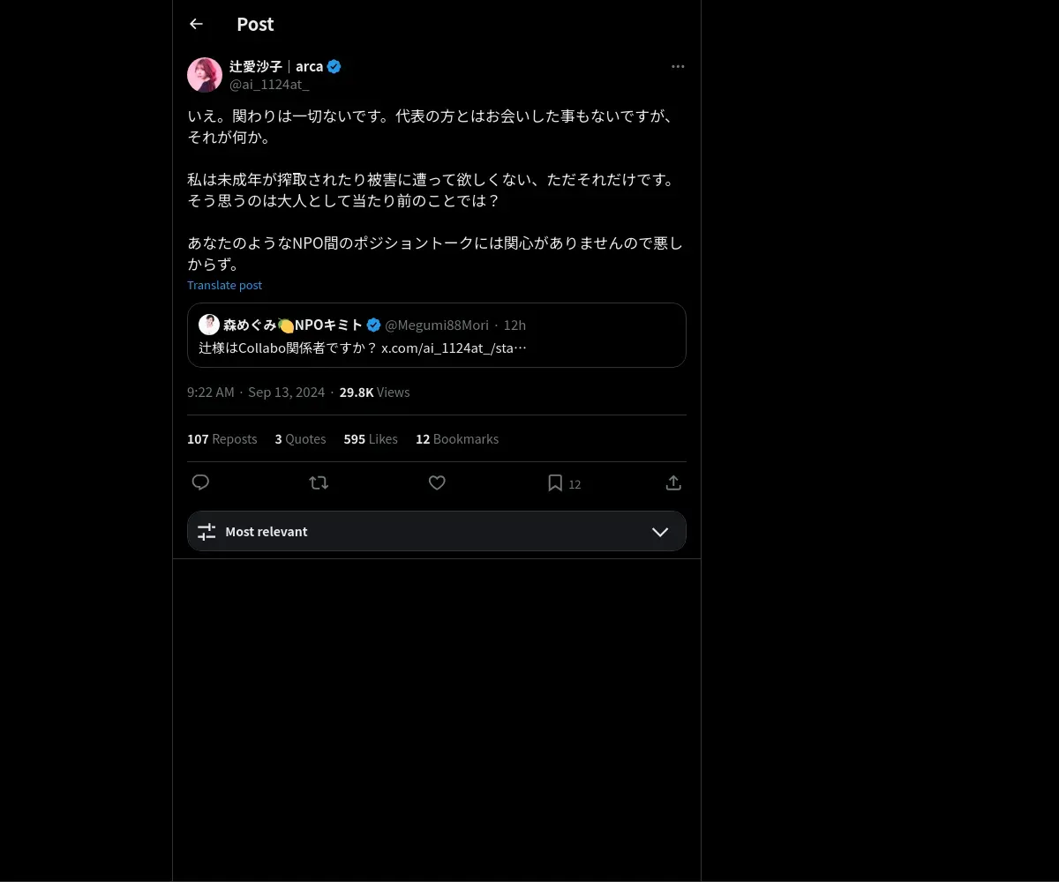Share the post using the upload icon
The width and height of the screenshot is (1059, 882).
(673, 482)
